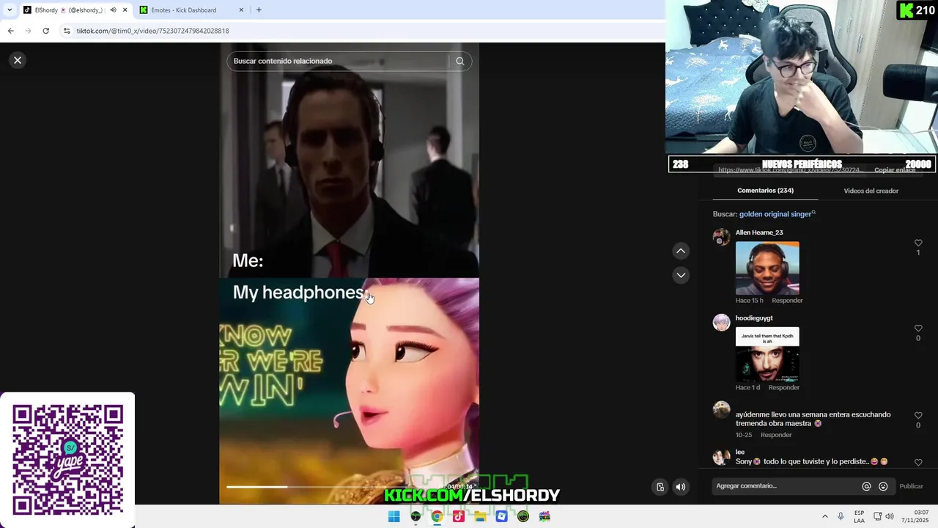Open hoodieguygt's Jarvis meme image
This screenshot has height=528, width=938.
pyautogui.click(x=767, y=354)
